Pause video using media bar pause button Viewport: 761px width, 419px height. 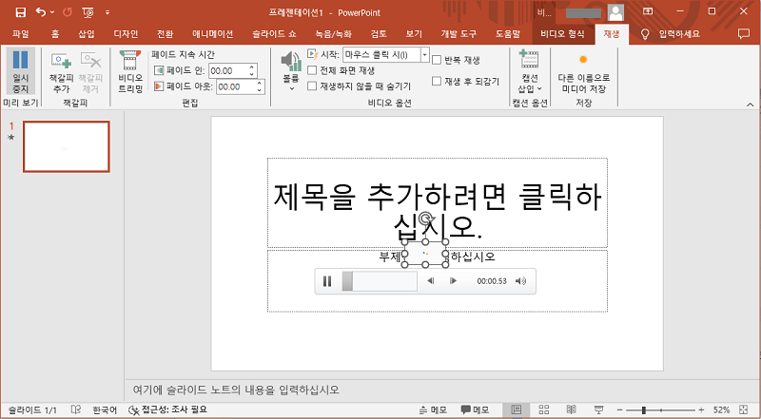[327, 281]
